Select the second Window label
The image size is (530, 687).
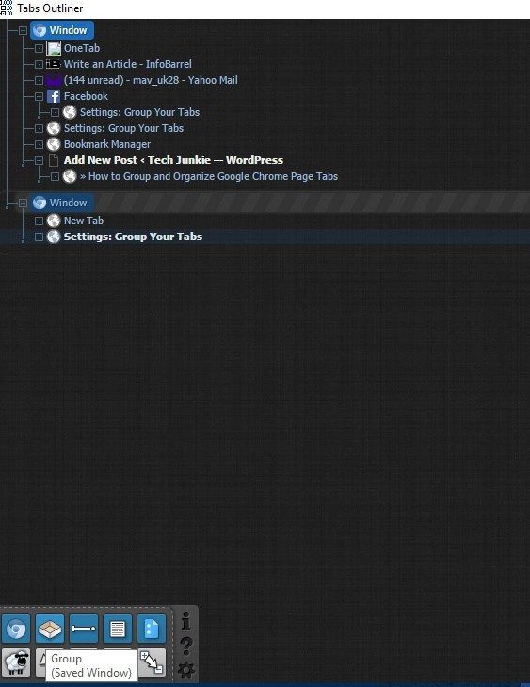click(69, 203)
